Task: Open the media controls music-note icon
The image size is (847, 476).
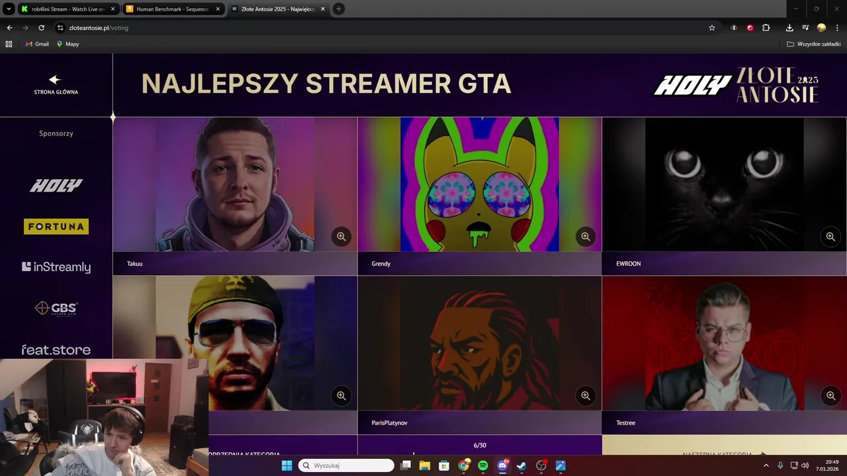Action: 805,28
